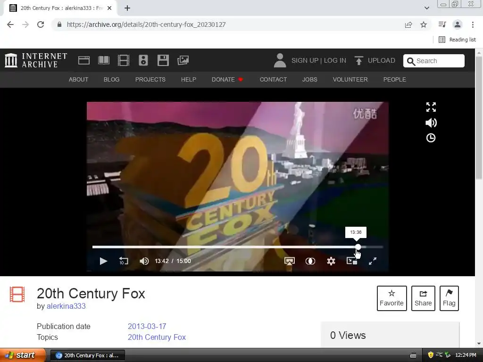The image size is (483, 362).
Task: Click the user avatar icon
Action: [x=280, y=60]
